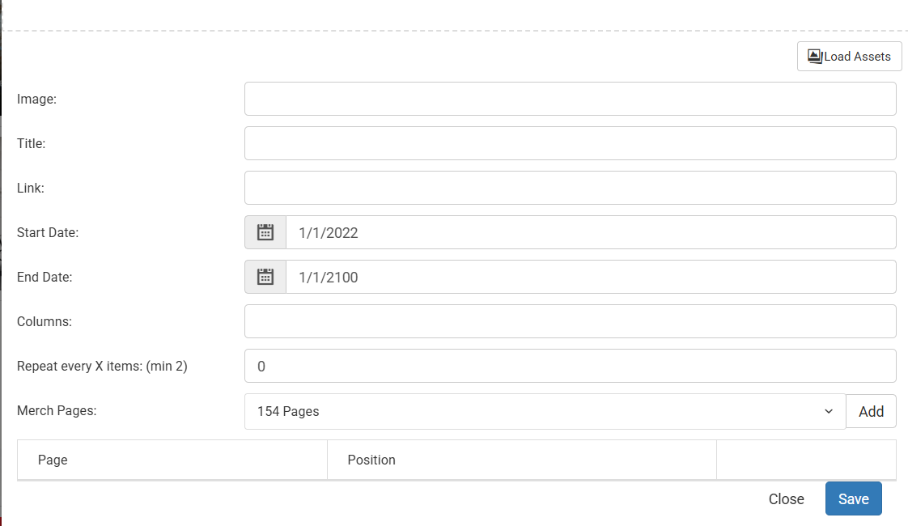Close the dialog with Close button
The image size is (908, 526).
tap(786, 498)
